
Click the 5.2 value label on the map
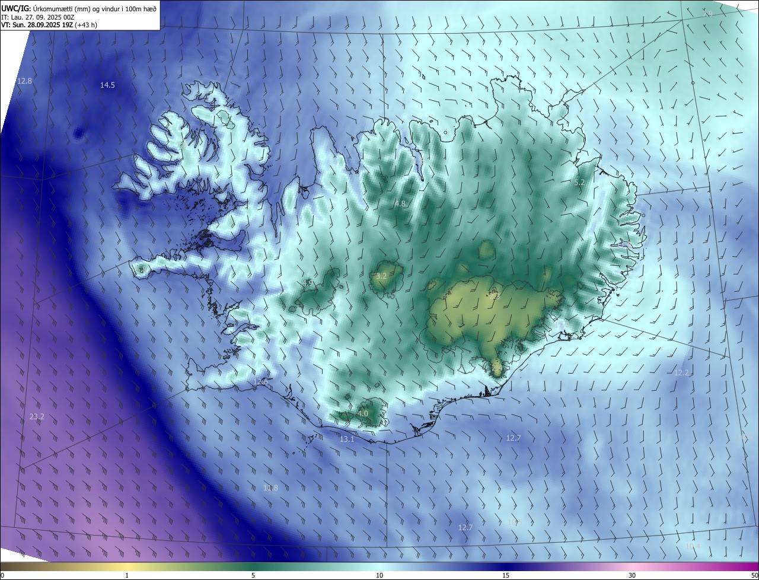pyautogui.click(x=580, y=183)
